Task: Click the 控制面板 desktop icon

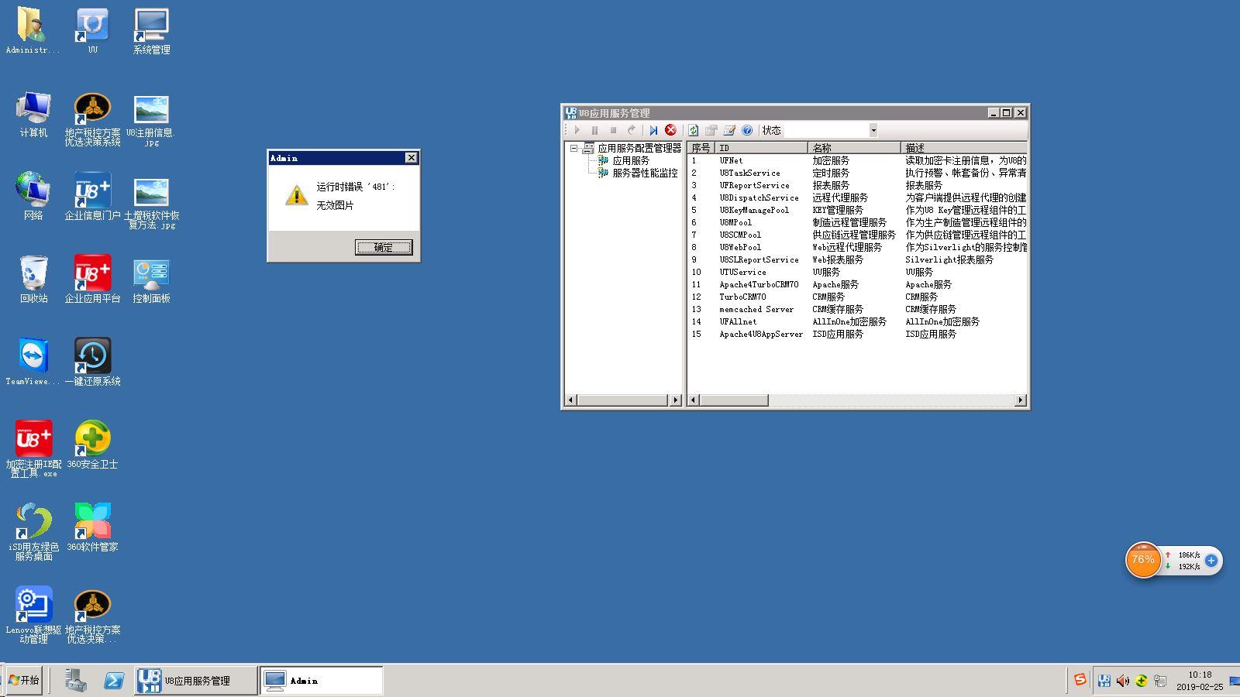Action: 151,280
